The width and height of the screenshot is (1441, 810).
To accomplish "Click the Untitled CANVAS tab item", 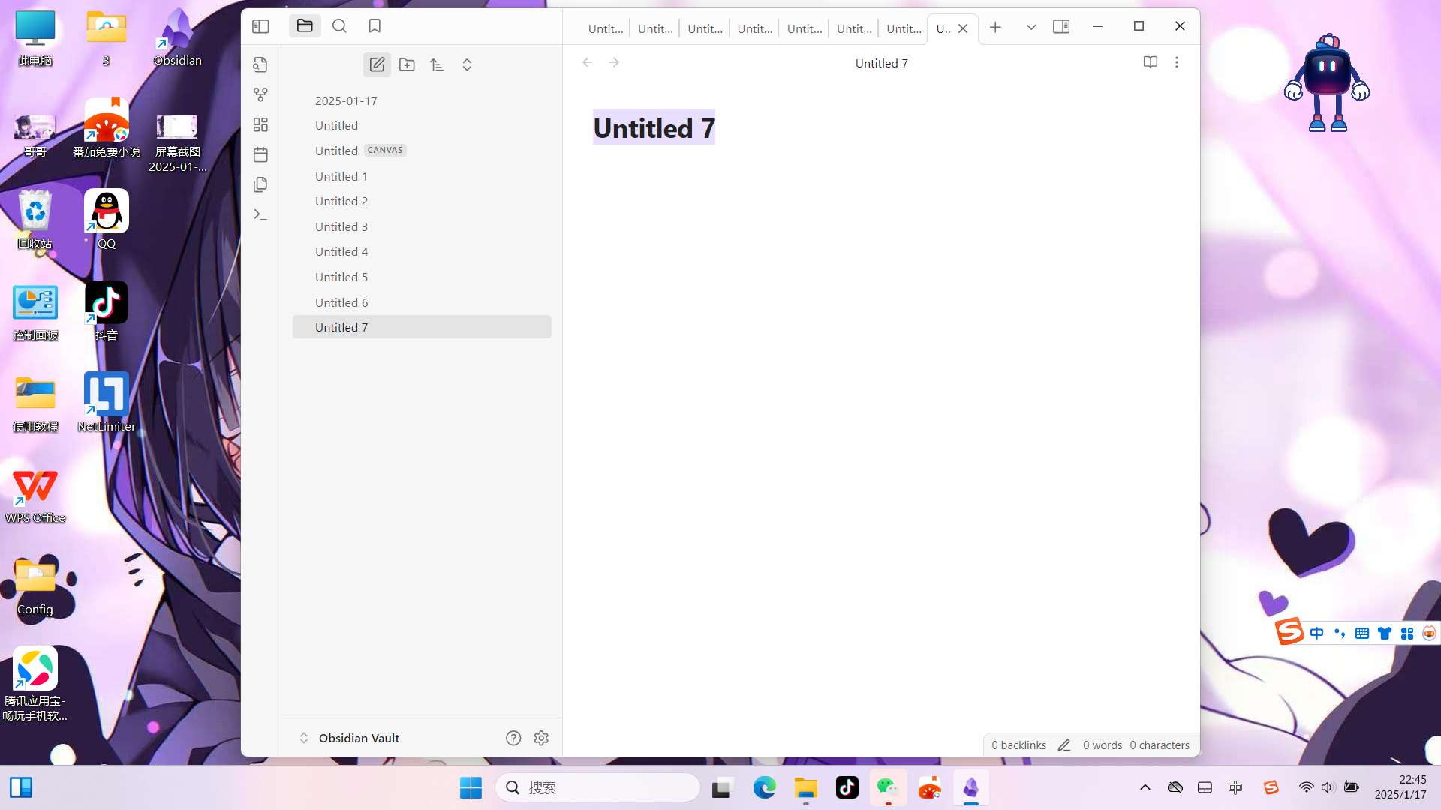I will pos(361,150).
